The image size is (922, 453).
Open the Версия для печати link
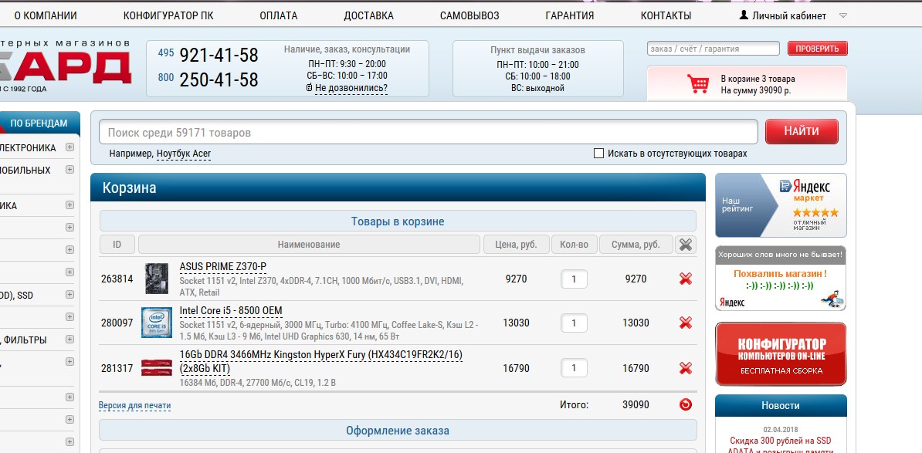134,405
